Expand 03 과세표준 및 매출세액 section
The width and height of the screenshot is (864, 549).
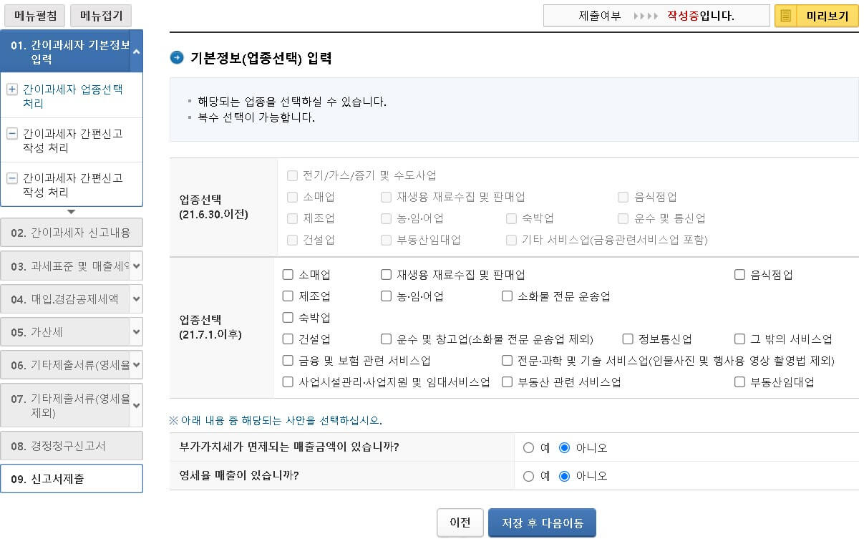[x=72, y=266]
